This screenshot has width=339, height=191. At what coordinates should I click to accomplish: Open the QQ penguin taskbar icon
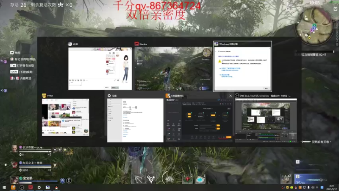[x=56, y=187]
